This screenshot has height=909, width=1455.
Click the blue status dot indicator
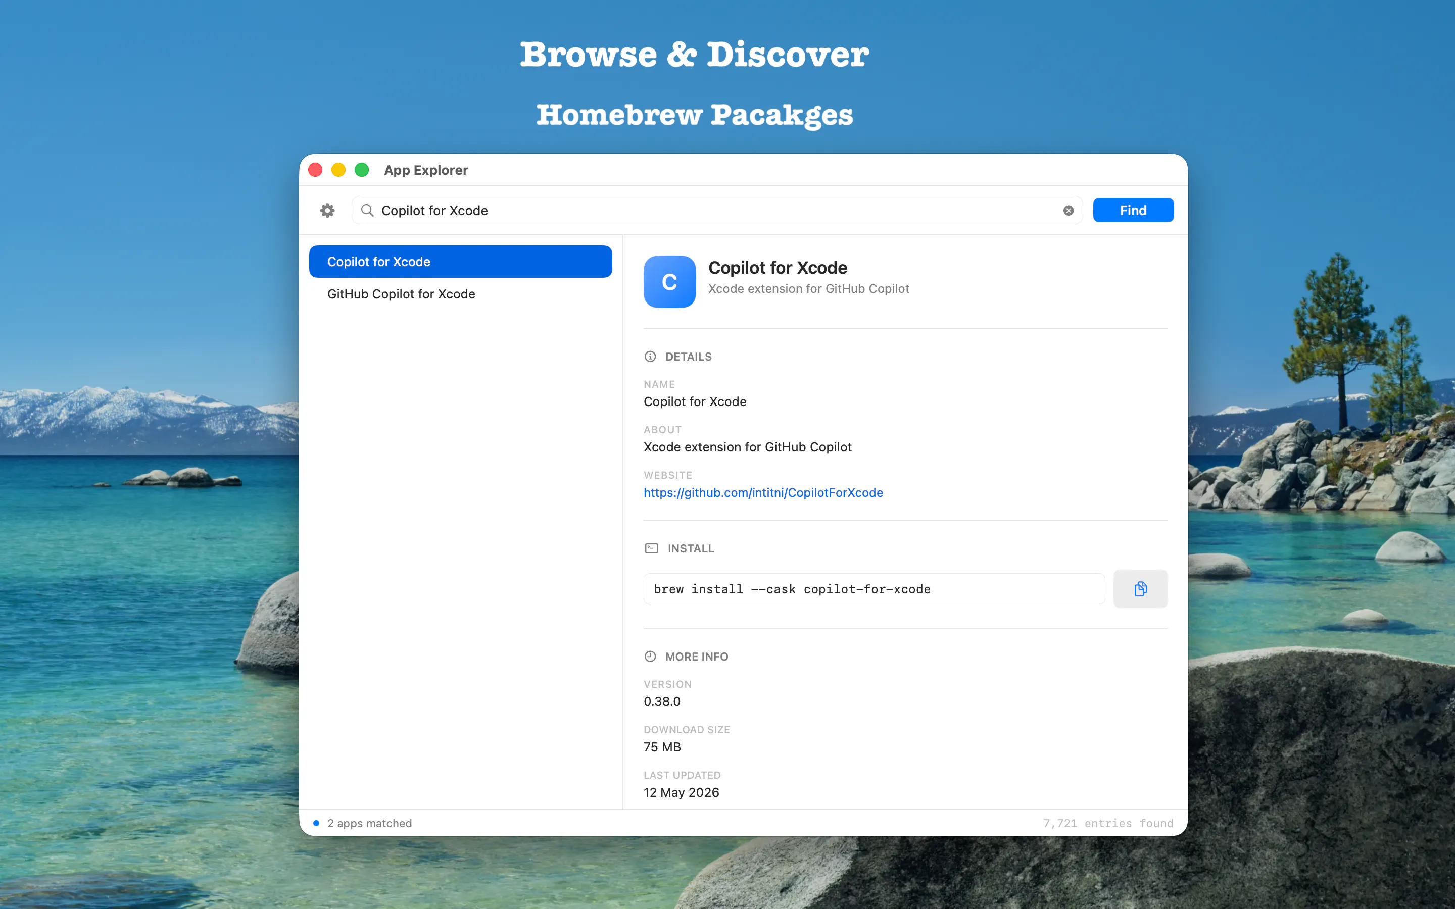316,823
